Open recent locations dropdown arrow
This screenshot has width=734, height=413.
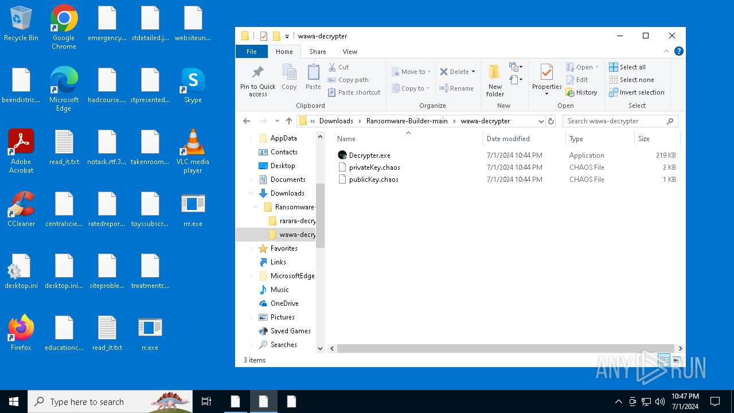pyautogui.click(x=277, y=121)
